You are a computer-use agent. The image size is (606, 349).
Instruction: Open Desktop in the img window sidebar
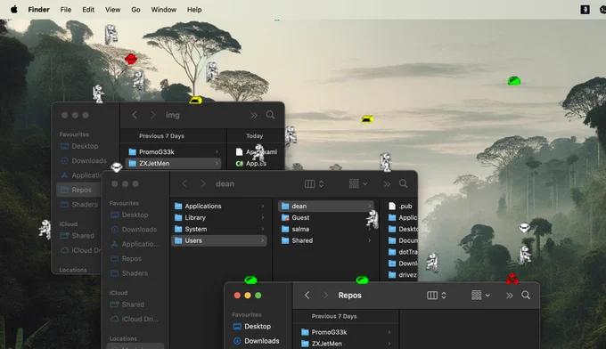tap(80, 146)
